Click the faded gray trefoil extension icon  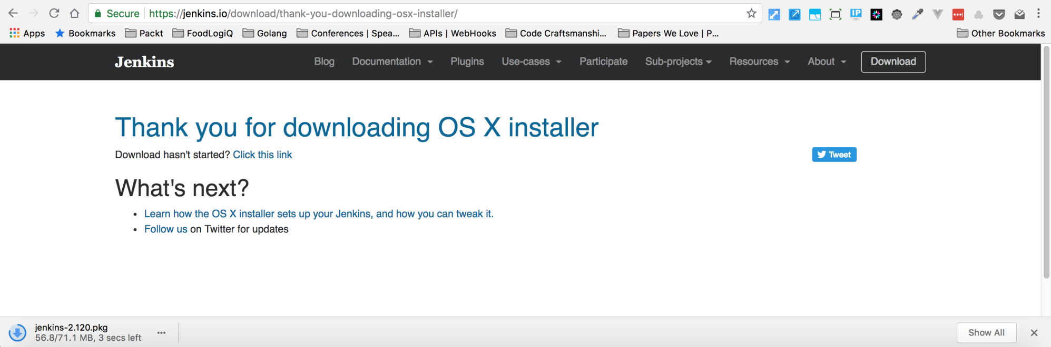[979, 15]
